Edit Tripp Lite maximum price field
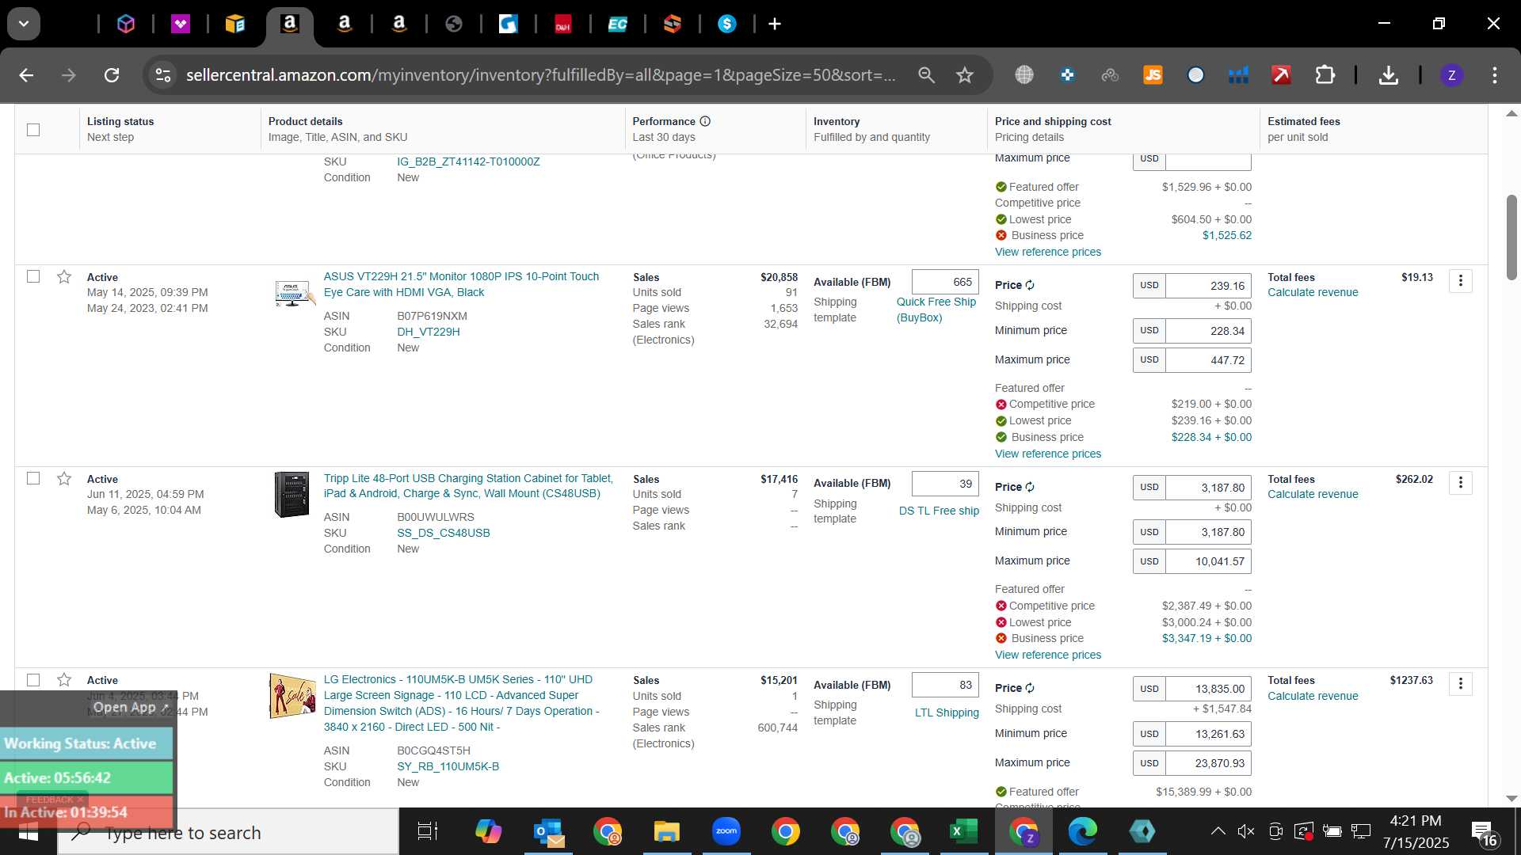This screenshot has width=1521, height=855. click(x=1208, y=561)
